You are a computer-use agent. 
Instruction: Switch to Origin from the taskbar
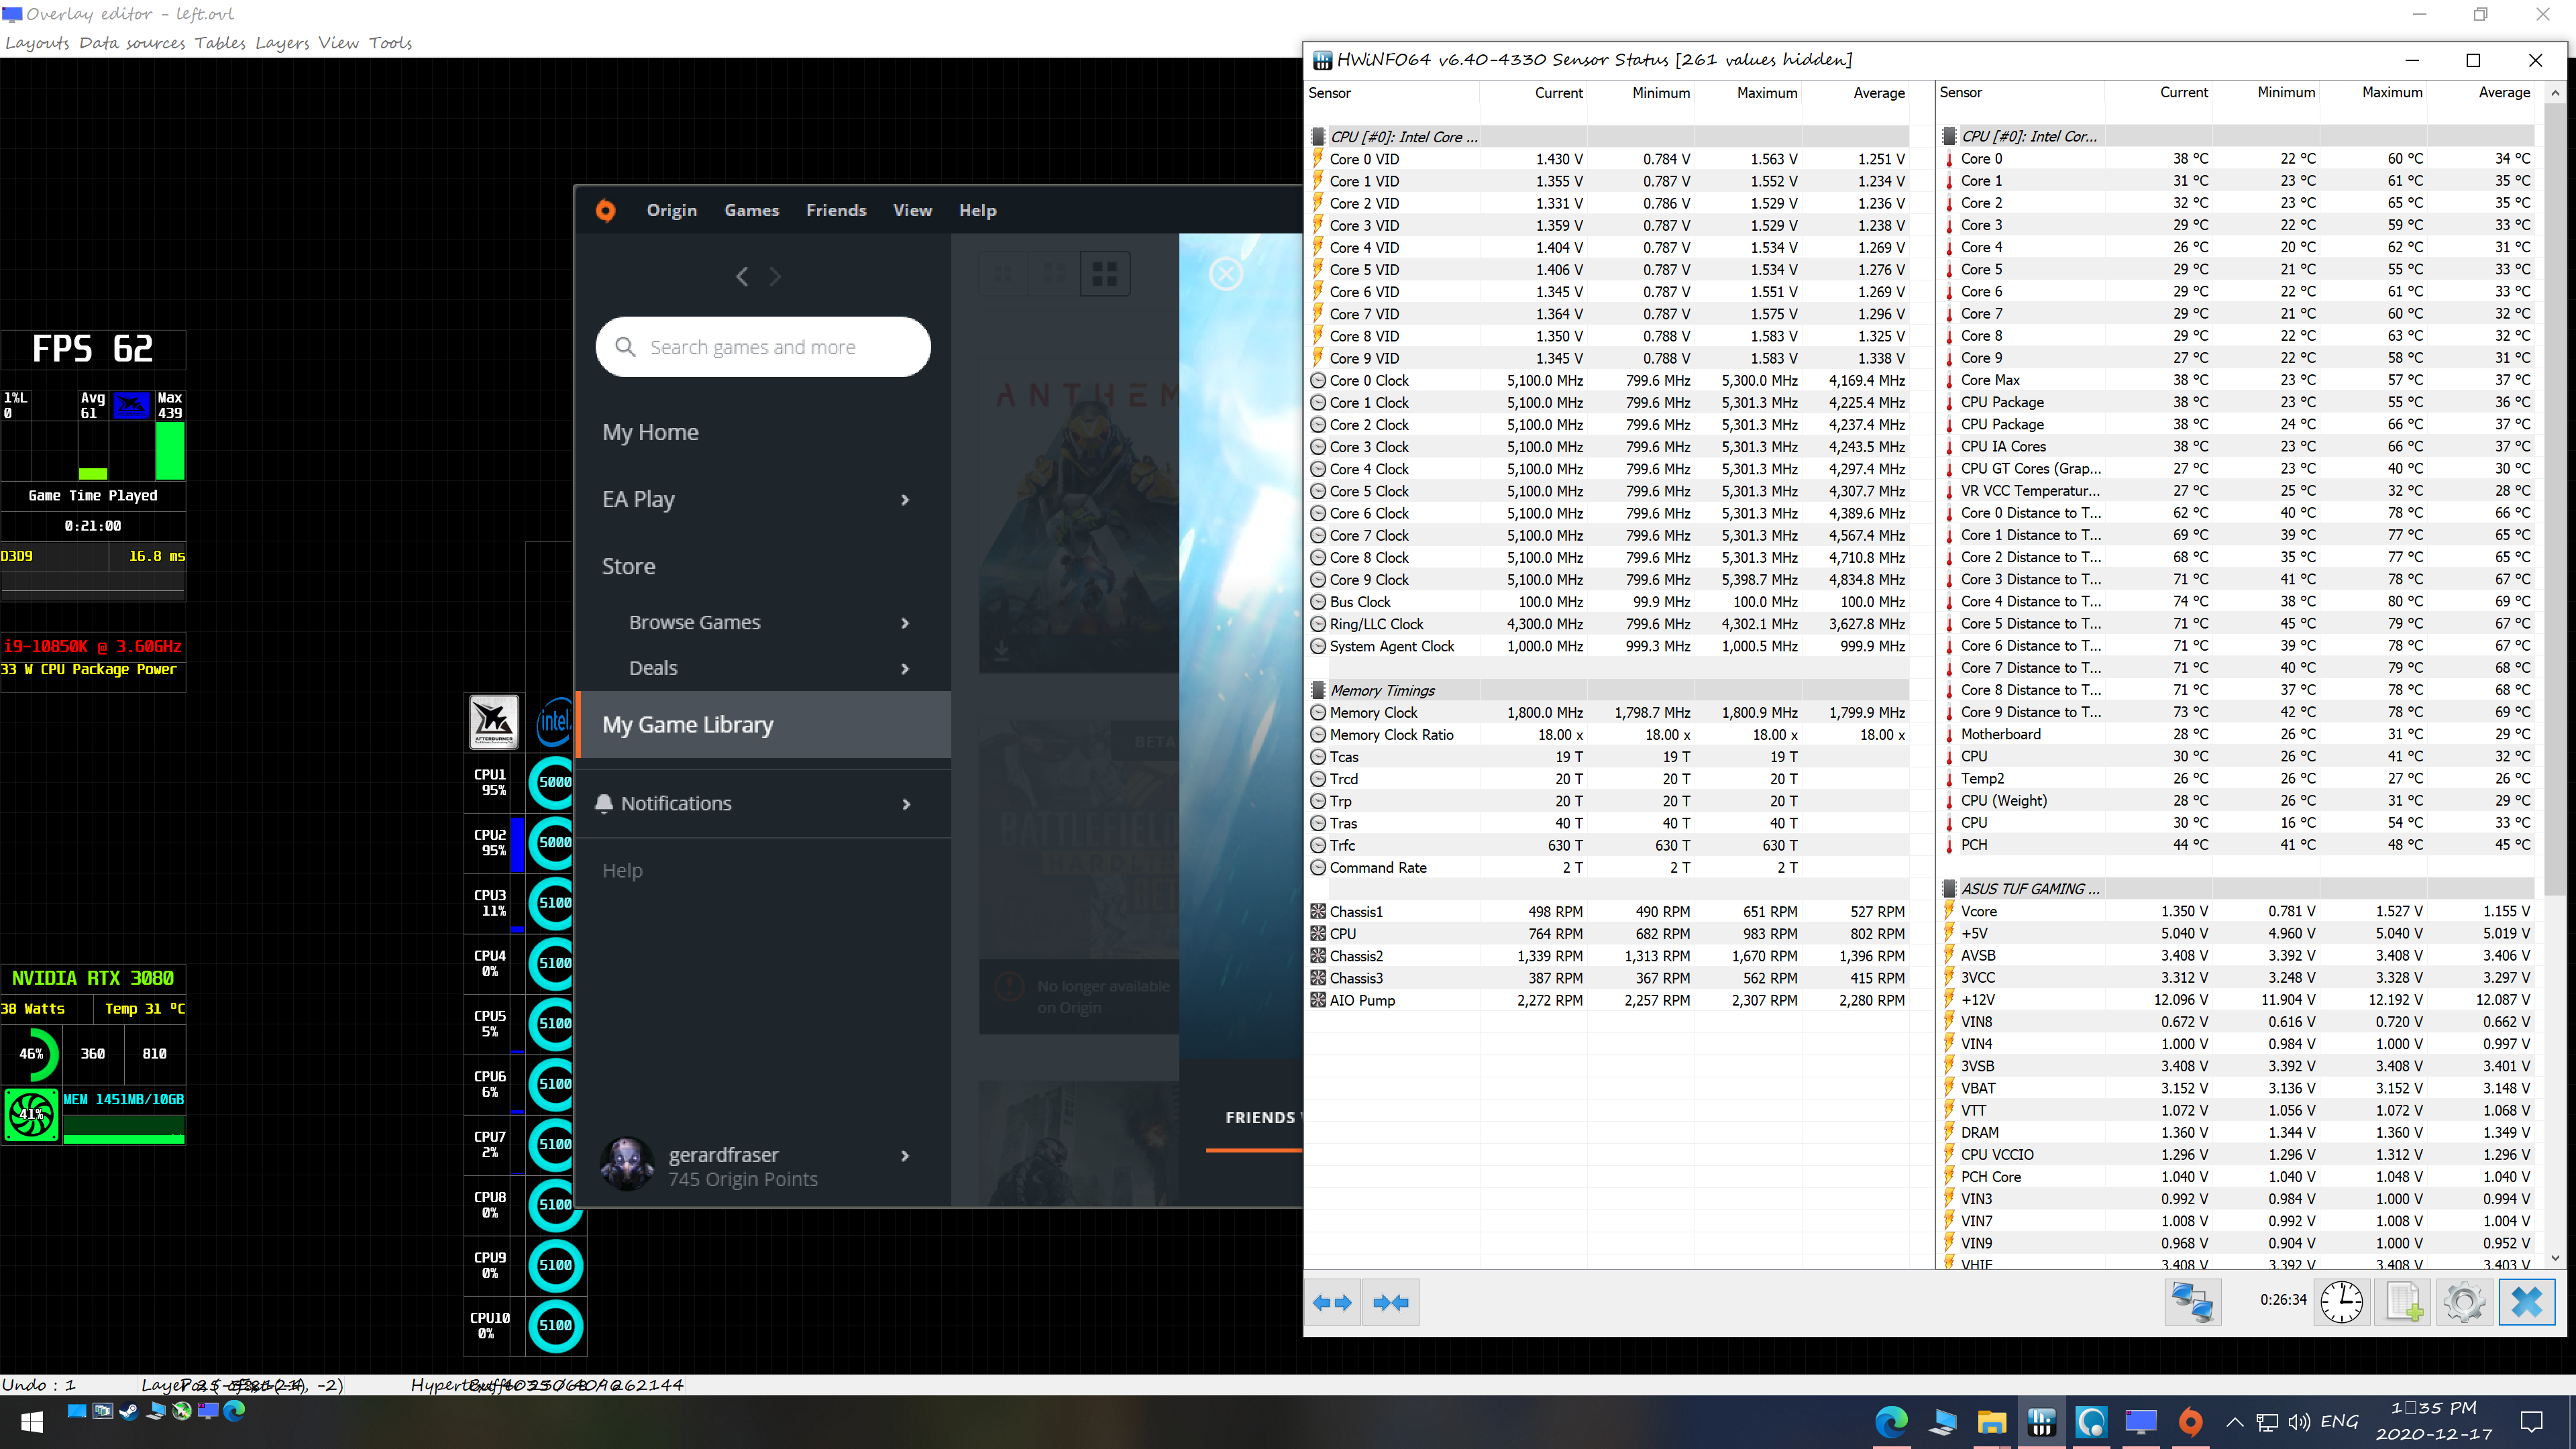pos(2190,1422)
